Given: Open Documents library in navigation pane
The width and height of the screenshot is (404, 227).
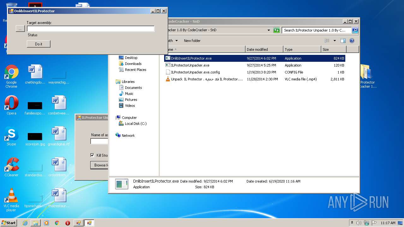Looking at the screenshot, I should coord(133,88).
